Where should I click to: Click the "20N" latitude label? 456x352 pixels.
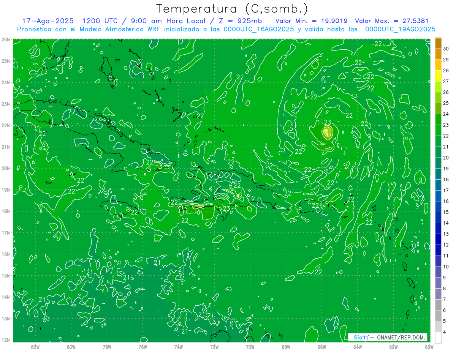tap(6, 168)
